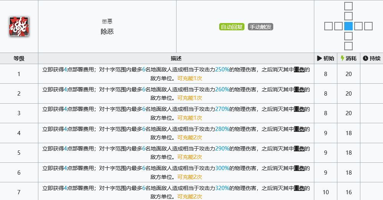The image size is (383, 200).
Task: Click initial SP value 8 in level 3 row
Action: point(325,113)
